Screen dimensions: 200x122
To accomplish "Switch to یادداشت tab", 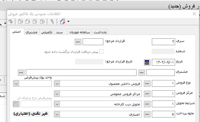I will (100, 32).
